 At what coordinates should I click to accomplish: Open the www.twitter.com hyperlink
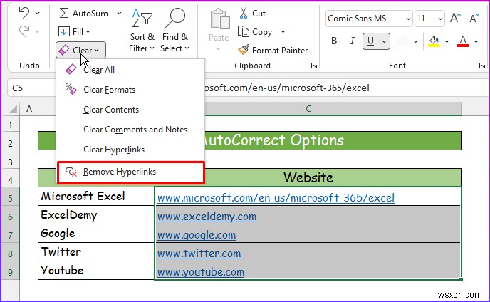pos(199,254)
